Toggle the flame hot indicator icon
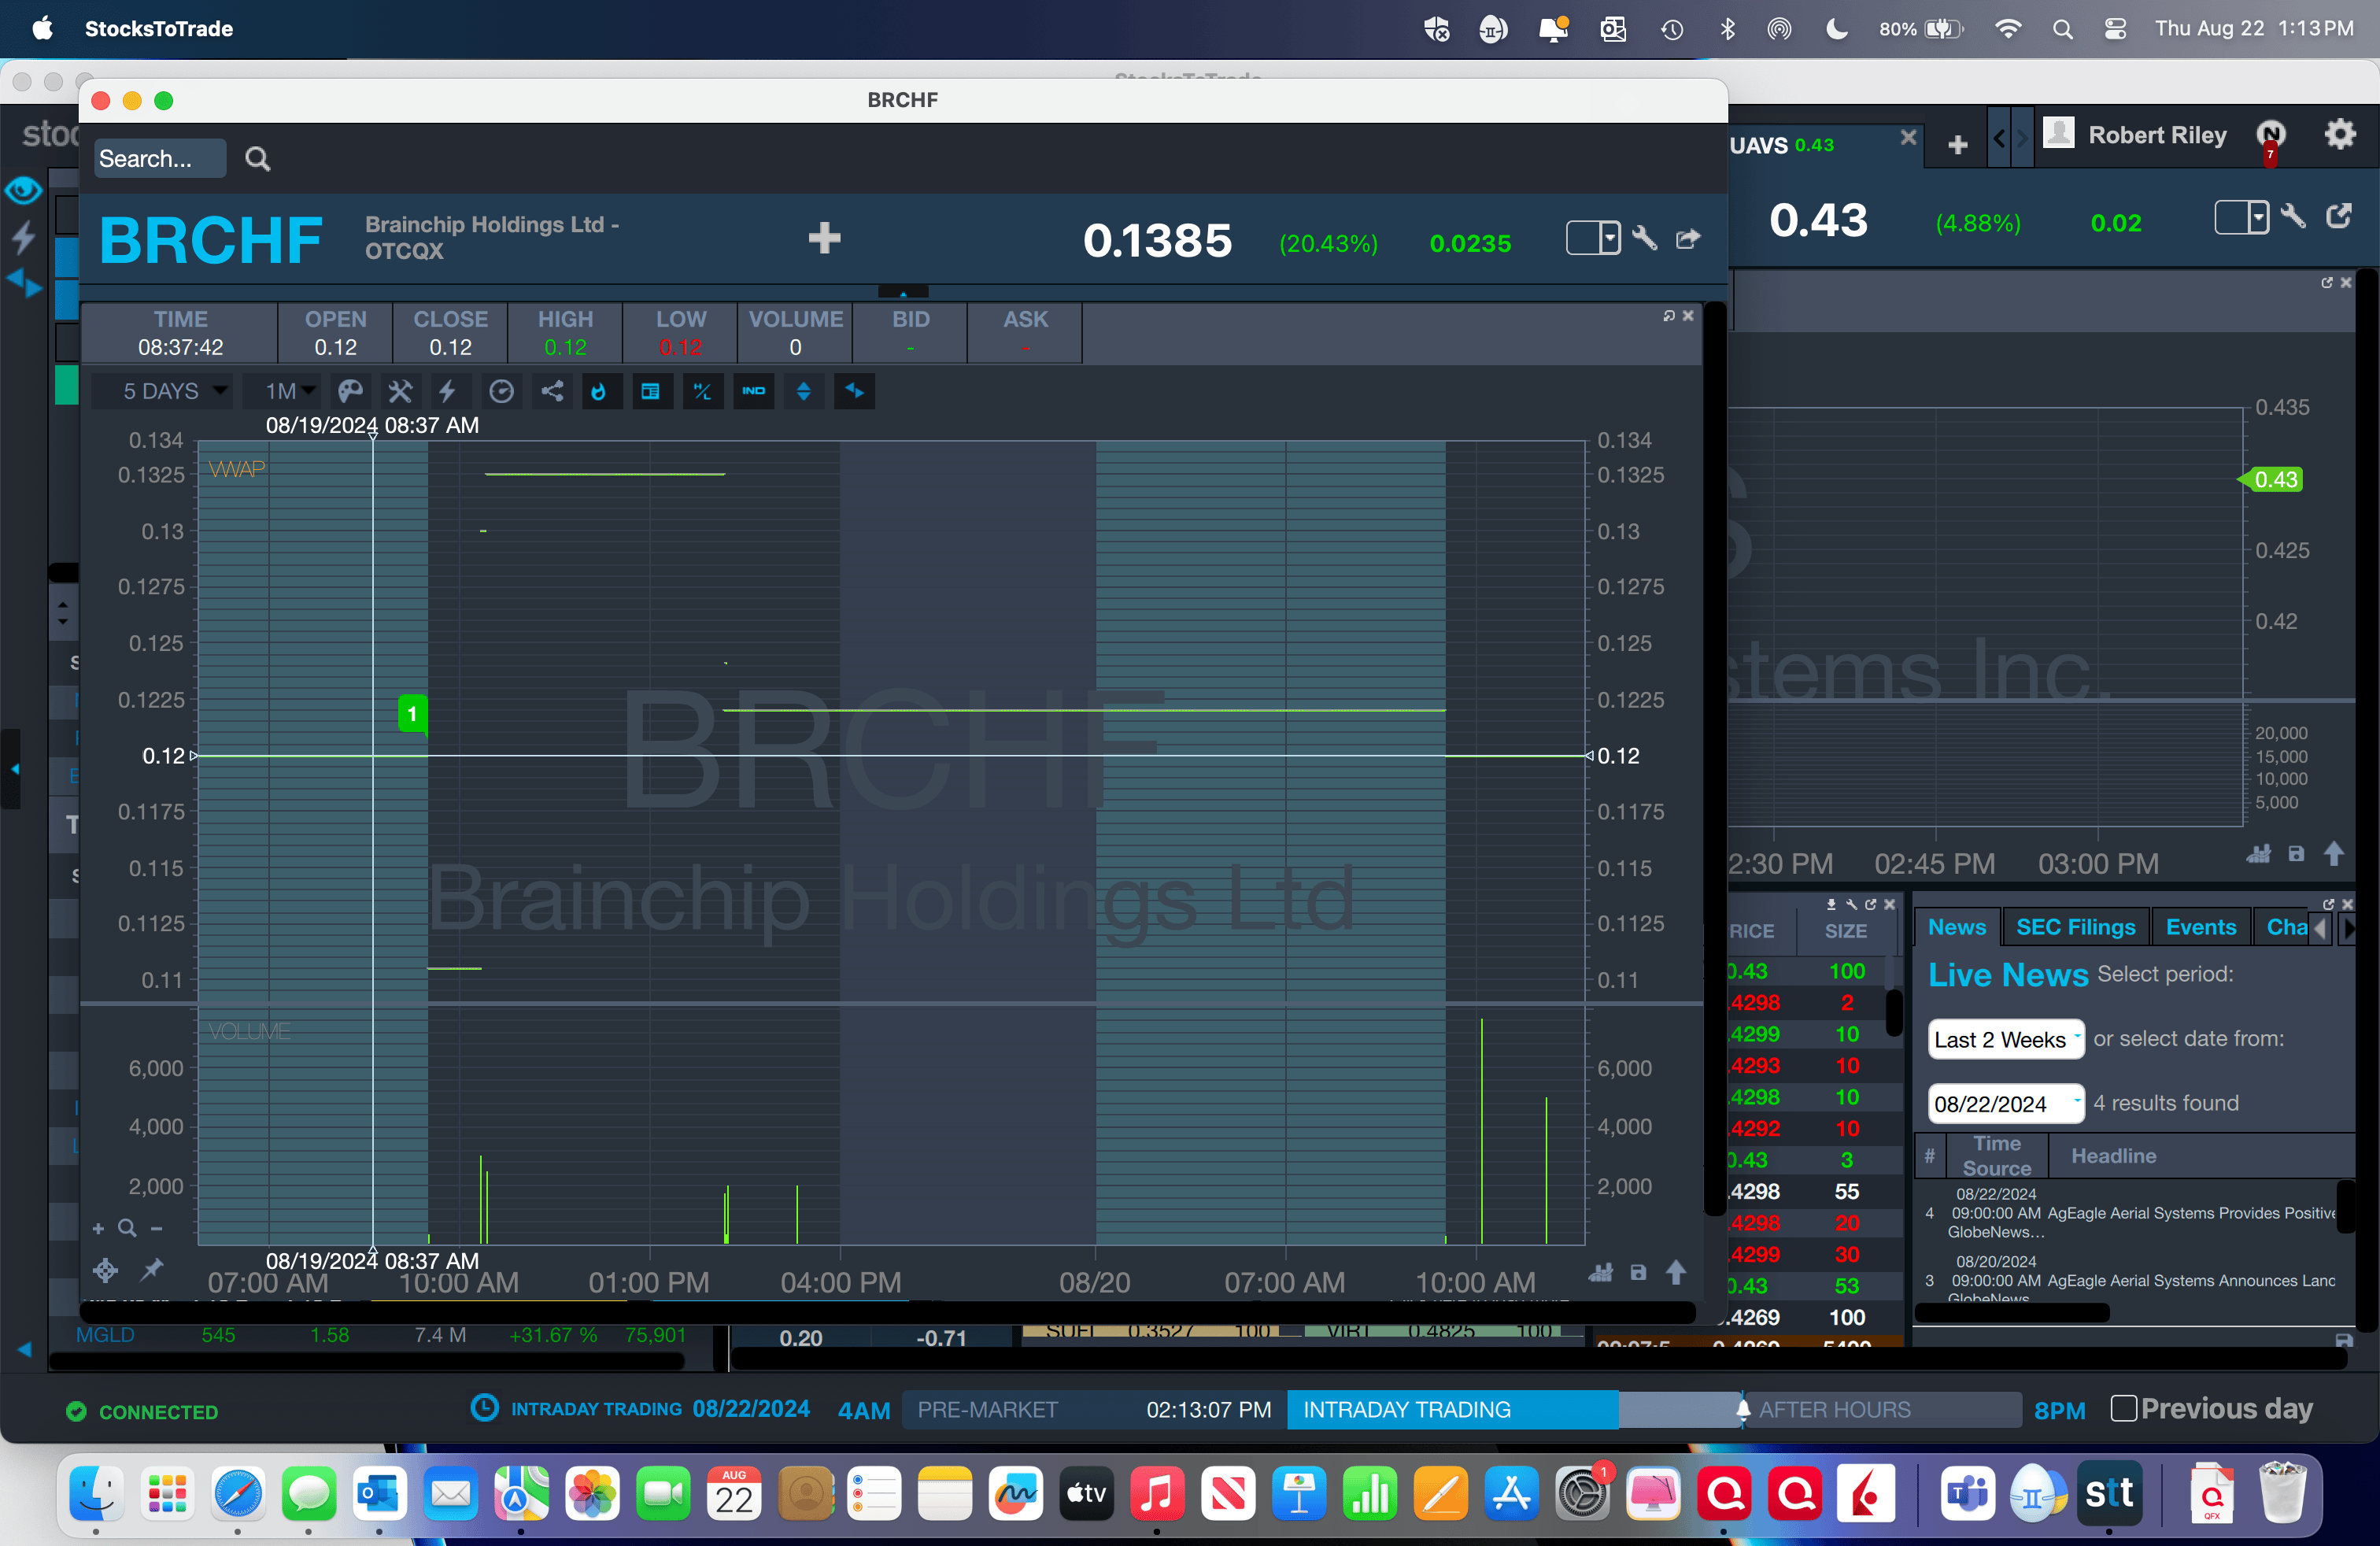This screenshot has height=1546, width=2380. click(599, 391)
